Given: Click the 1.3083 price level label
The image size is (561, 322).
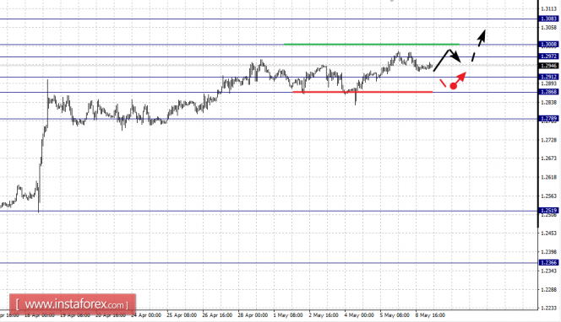Looking at the screenshot, I should tap(548, 19).
